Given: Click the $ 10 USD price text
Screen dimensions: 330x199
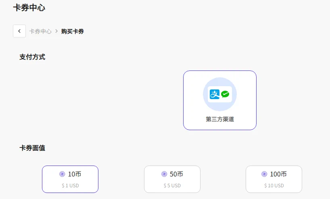Looking at the screenshot, I should coord(274,186).
